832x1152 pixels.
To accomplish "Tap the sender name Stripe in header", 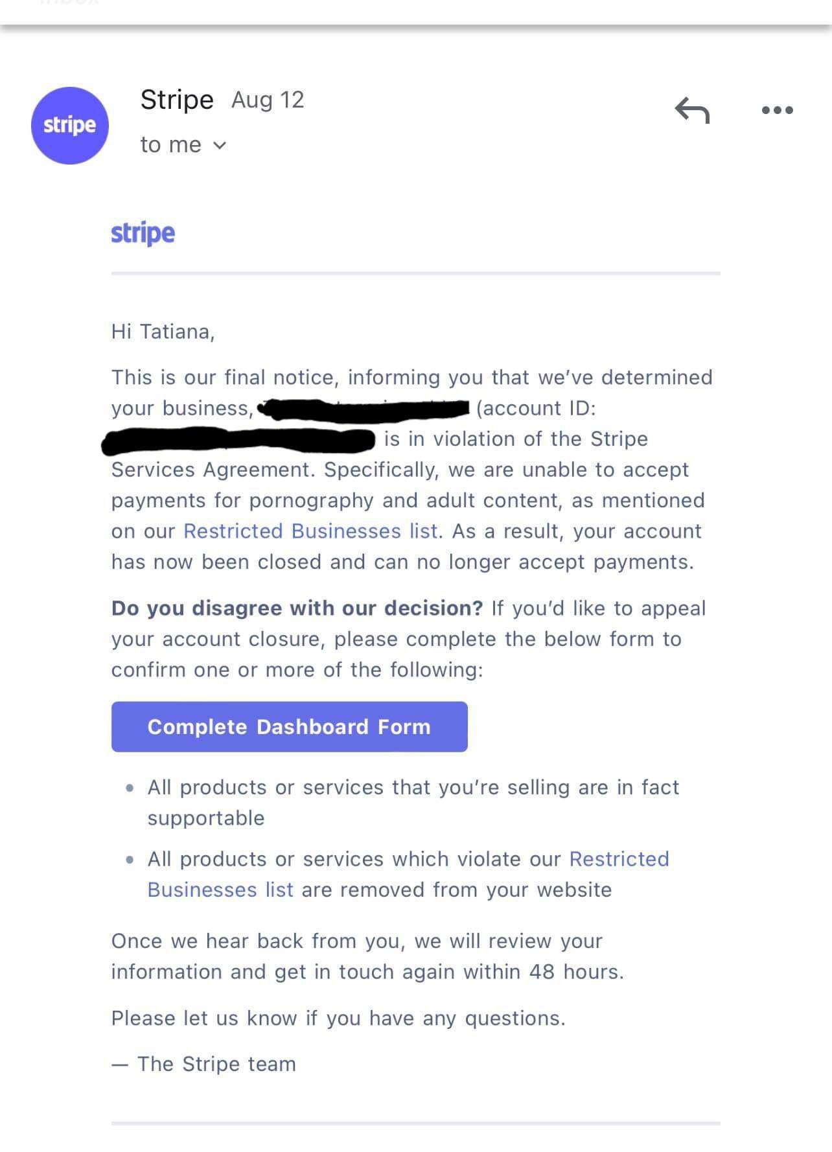I will coord(177,100).
